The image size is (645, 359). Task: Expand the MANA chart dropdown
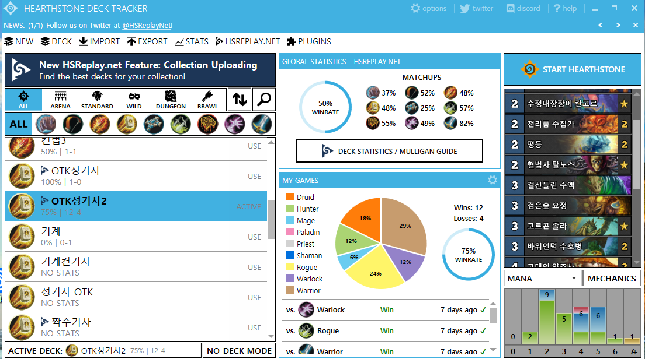(543, 279)
